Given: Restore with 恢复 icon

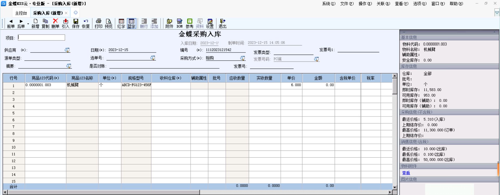Looking at the screenshot, I should point(86,23).
